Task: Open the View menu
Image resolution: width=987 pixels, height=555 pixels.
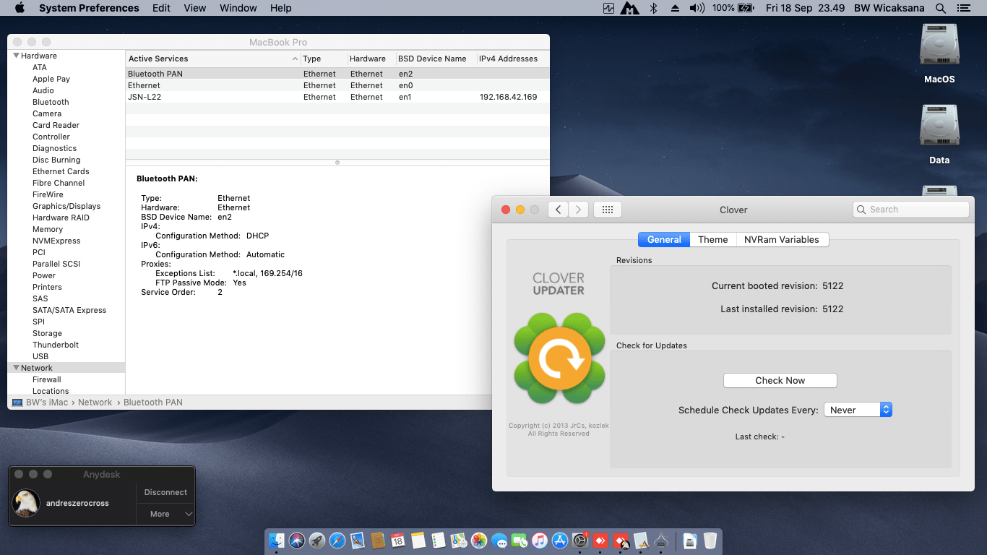Action: [195, 8]
